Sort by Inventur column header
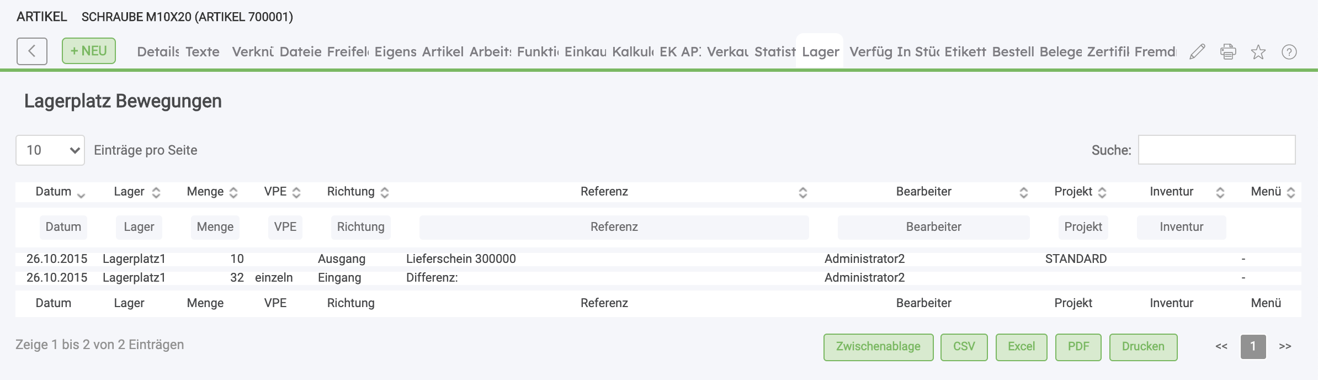 (1220, 192)
